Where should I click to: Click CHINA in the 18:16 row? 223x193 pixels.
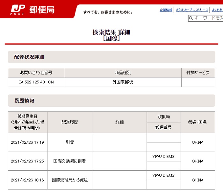point(198,180)
